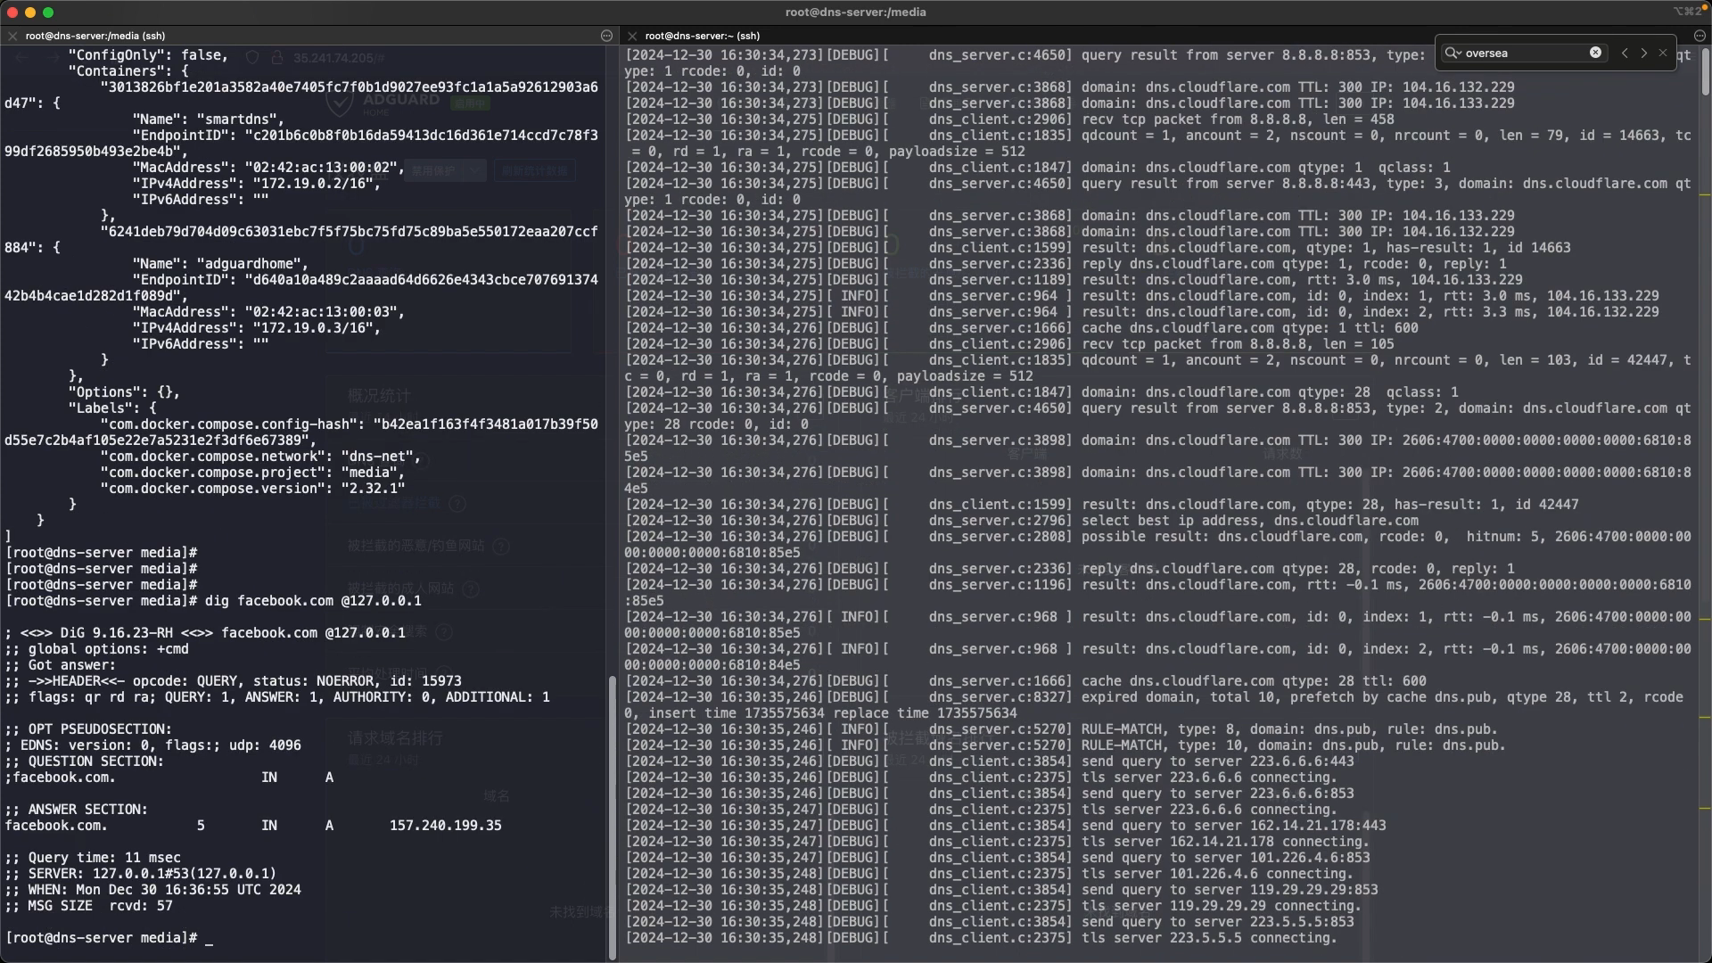Select the root@dns-server:/media (ssh) pane title
1712x963 pixels.
tap(95, 36)
